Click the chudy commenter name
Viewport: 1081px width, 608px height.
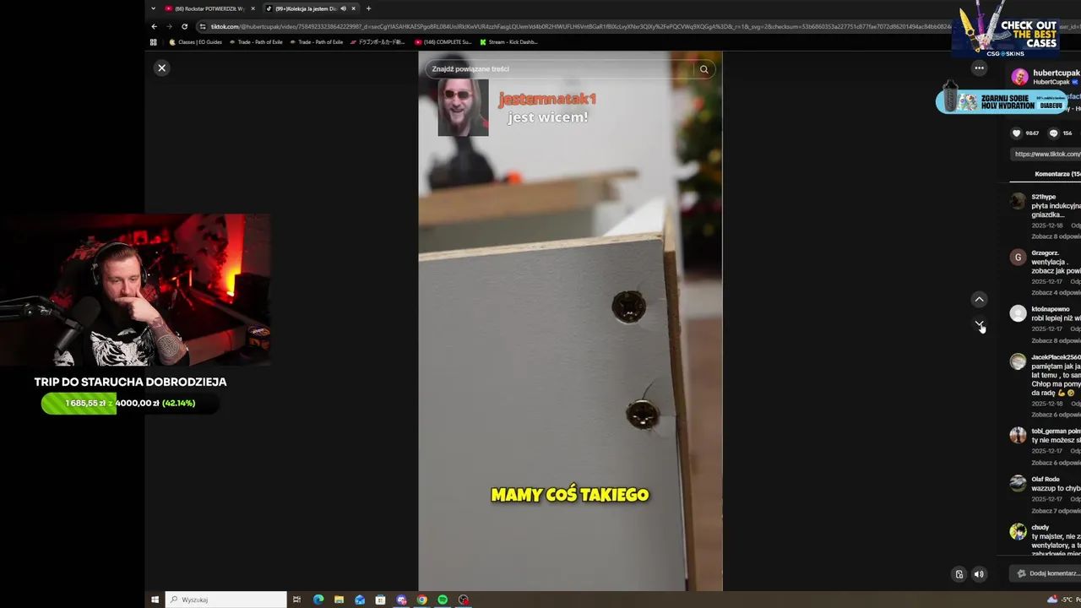pos(1040,527)
